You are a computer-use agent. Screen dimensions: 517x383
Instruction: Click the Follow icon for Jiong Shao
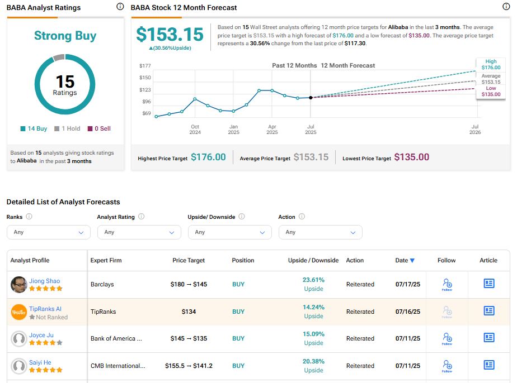(x=446, y=284)
